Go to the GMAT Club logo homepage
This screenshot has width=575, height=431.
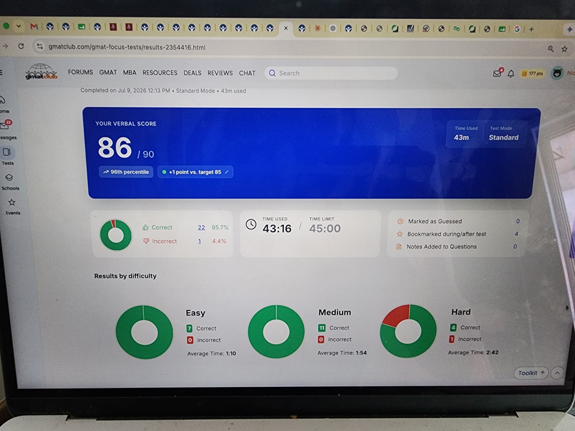click(x=41, y=71)
